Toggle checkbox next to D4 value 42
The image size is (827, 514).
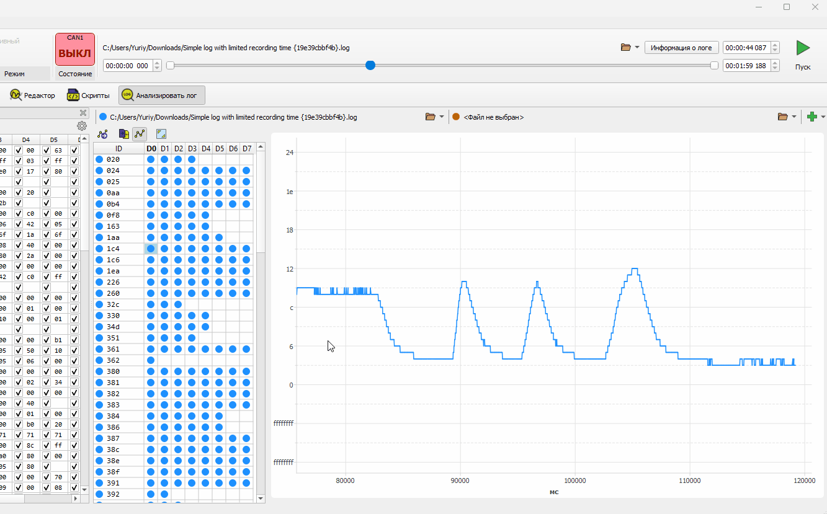click(x=19, y=224)
